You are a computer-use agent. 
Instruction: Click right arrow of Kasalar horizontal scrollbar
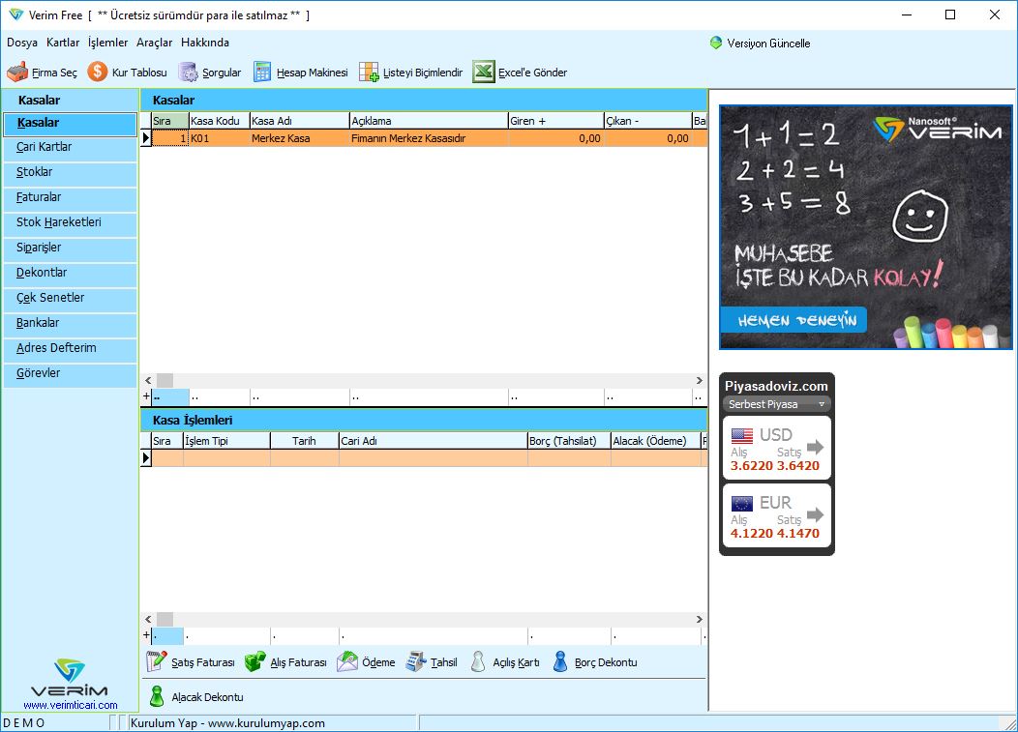(700, 380)
